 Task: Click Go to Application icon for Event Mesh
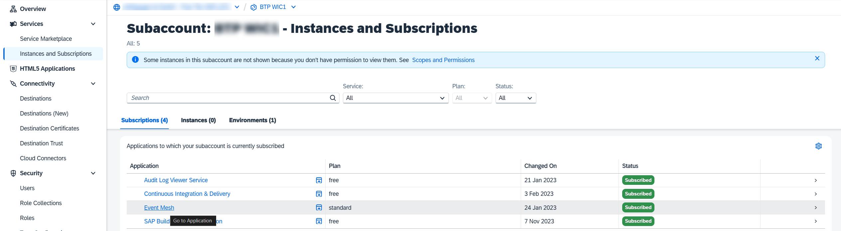coord(319,207)
